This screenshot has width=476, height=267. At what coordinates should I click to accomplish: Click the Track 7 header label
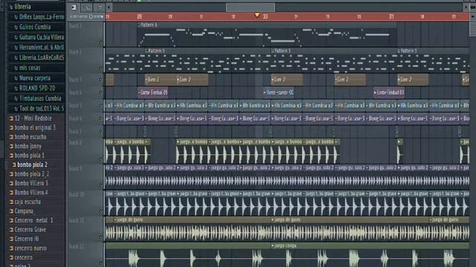pyautogui.click(x=76, y=132)
